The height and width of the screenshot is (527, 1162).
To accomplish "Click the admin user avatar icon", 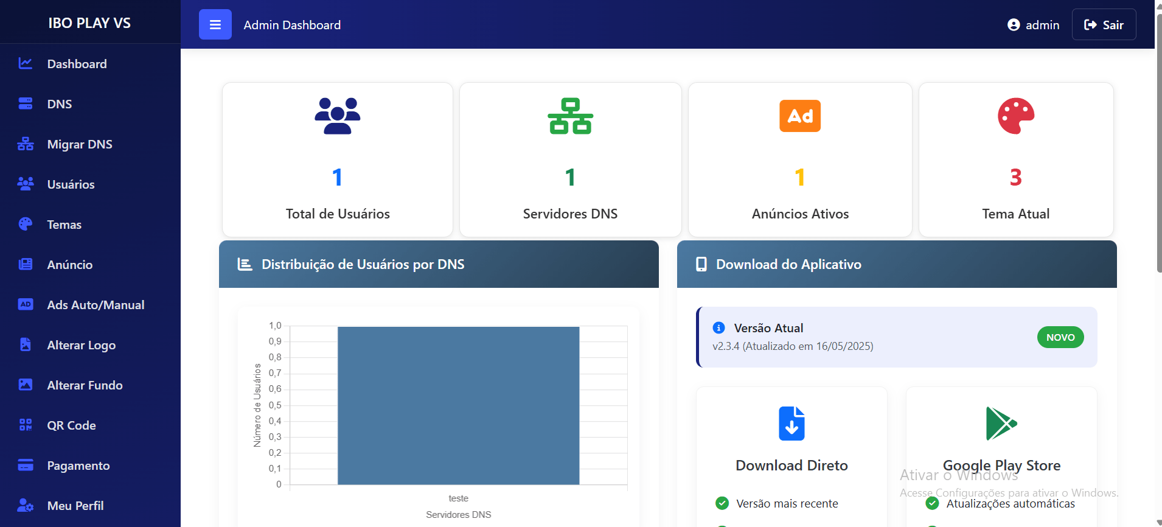I will coord(1014,25).
